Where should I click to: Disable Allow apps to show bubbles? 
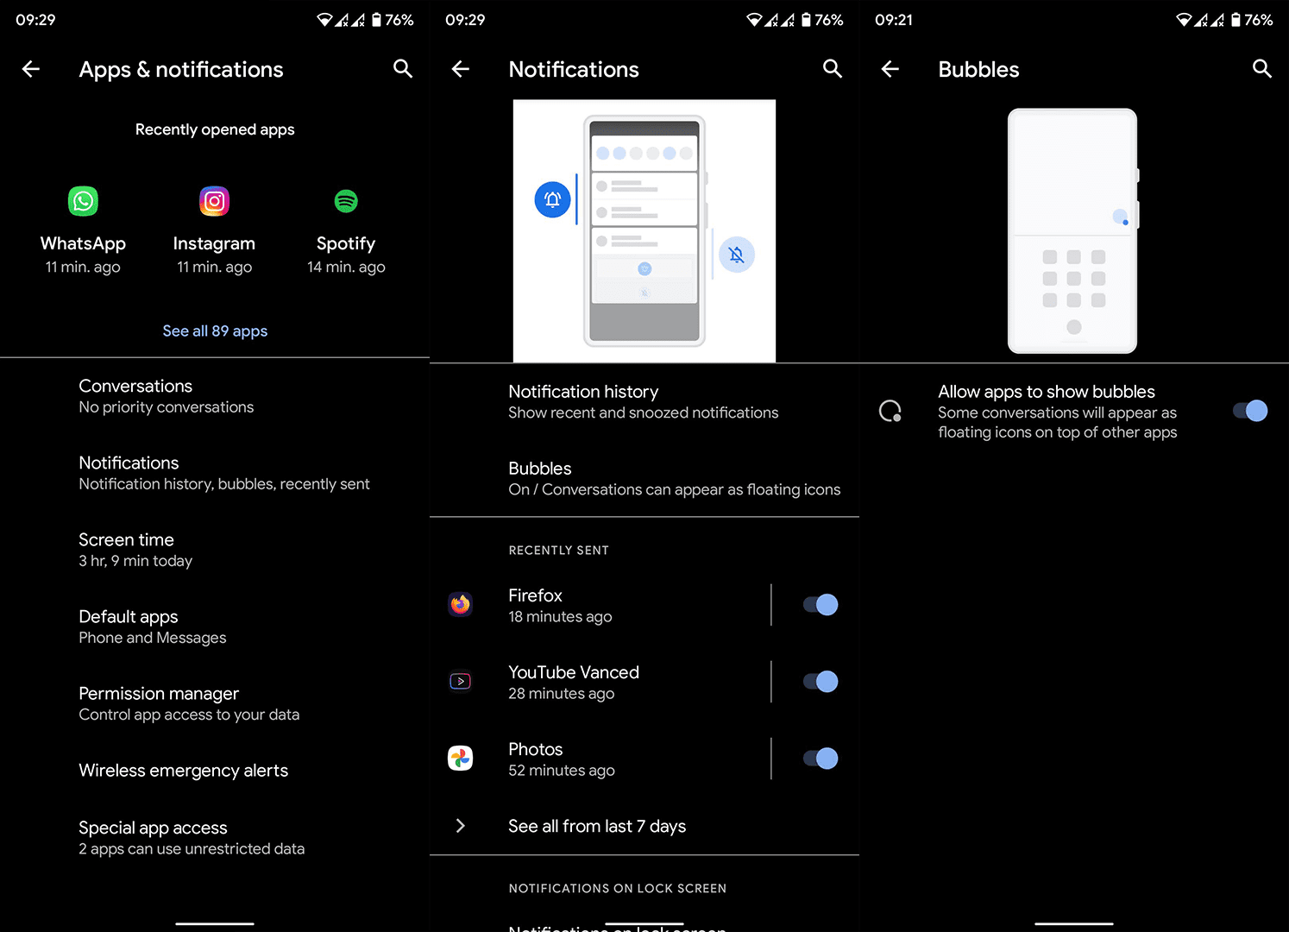tap(1250, 411)
